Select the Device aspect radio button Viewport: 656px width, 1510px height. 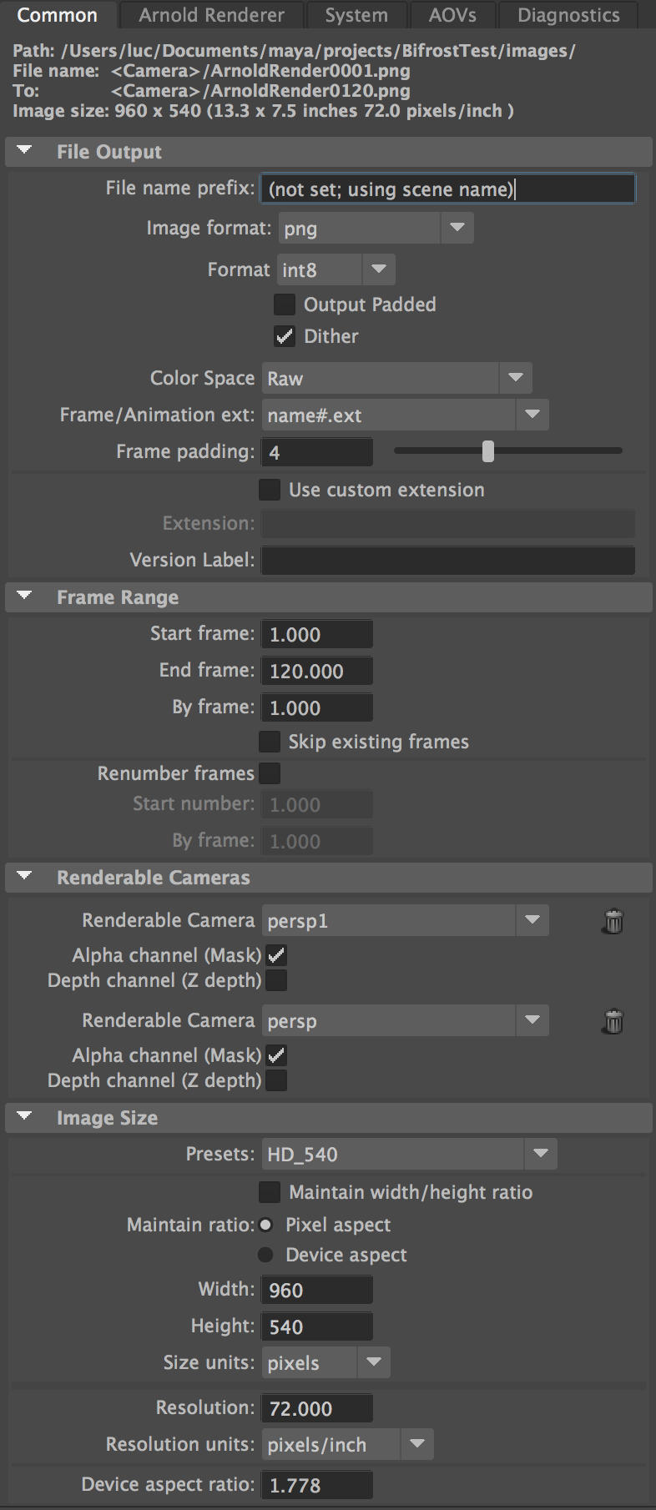[x=265, y=1254]
